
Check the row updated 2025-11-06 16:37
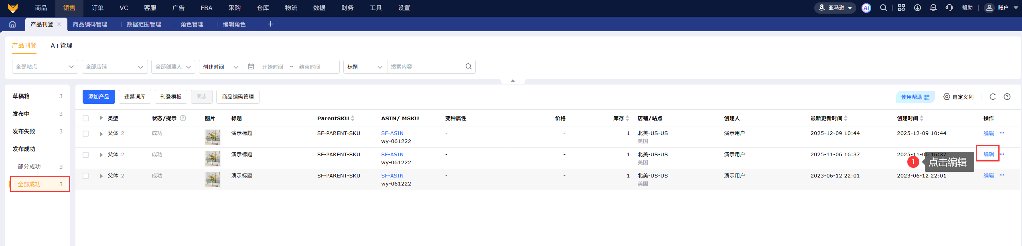[85, 155]
